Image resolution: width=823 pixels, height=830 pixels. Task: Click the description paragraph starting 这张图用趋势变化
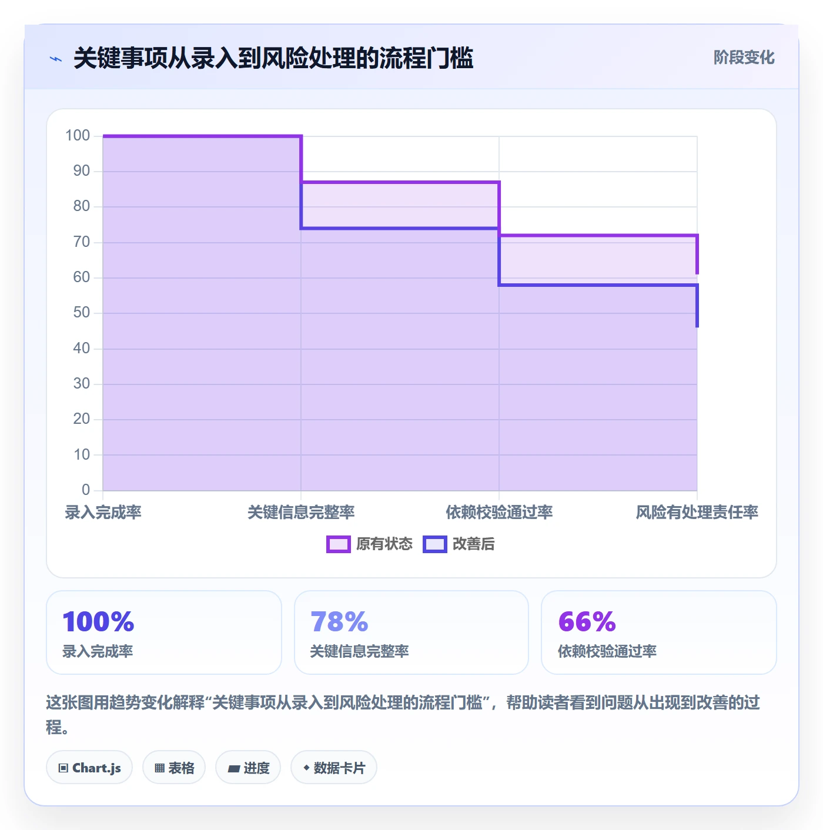pyautogui.click(x=403, y=715)
